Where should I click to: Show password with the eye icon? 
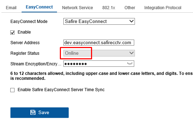coord(130,64)
